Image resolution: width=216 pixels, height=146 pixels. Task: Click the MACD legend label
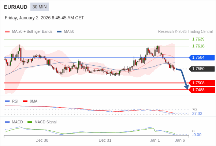pos(17,122)
